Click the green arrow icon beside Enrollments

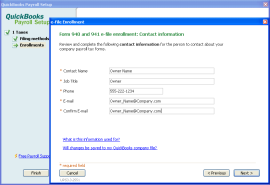15,45
